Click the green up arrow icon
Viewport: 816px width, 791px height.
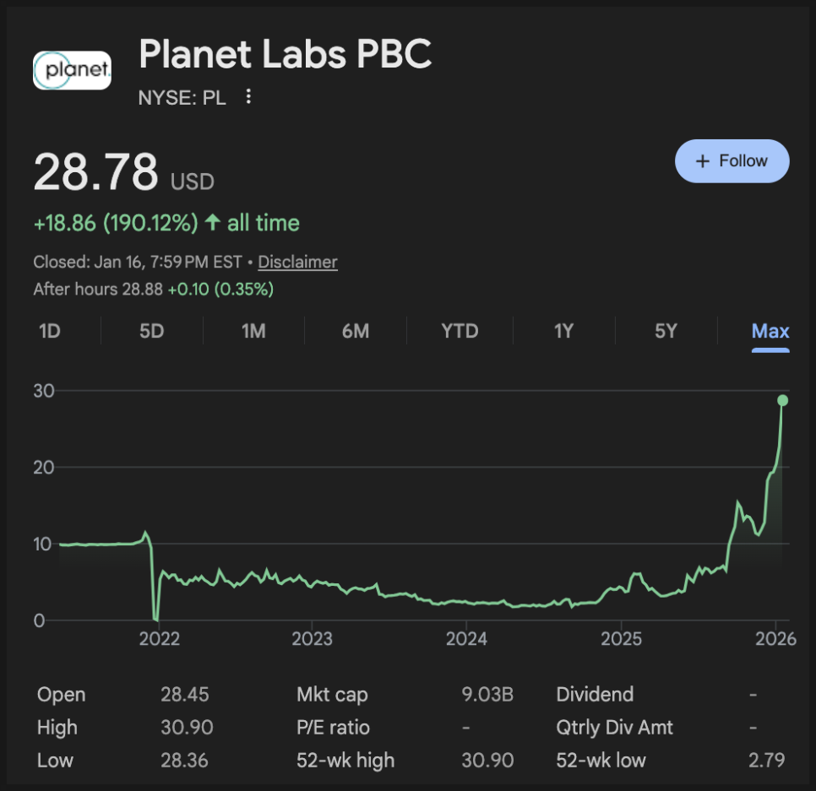click(213, 223)
